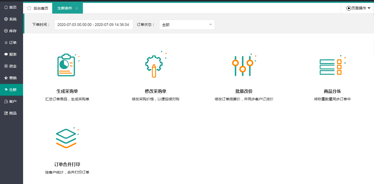Click the 生成采购单 clipboard icon
This screenshot has width=374, height=184.
(x=66, y=65)
